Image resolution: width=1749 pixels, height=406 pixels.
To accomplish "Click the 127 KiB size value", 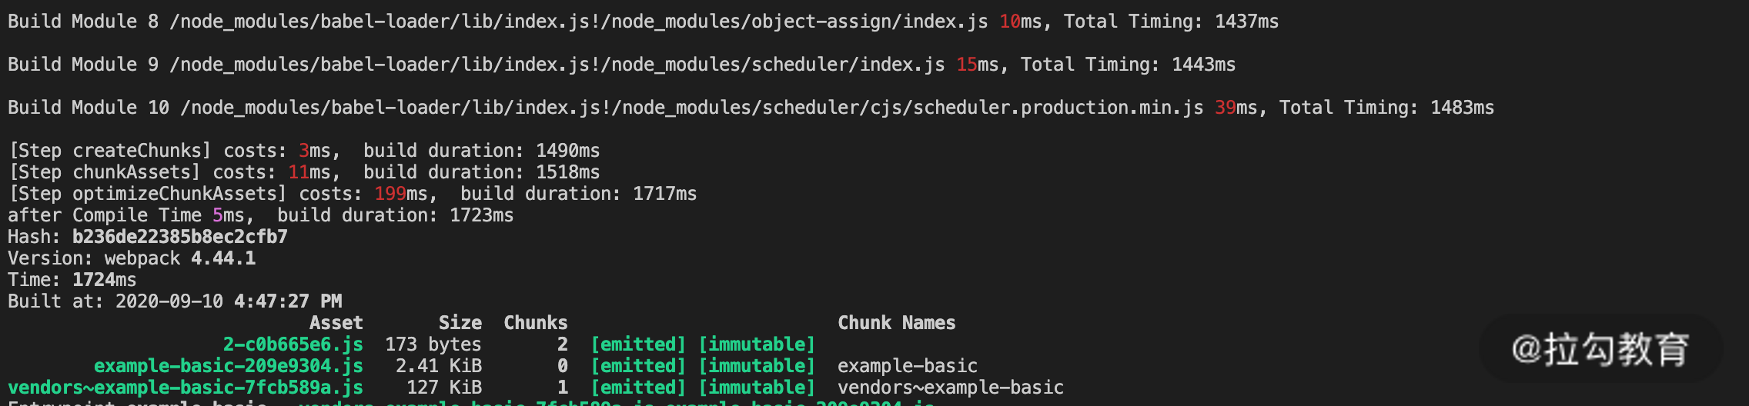I will (x=443, y=388).
